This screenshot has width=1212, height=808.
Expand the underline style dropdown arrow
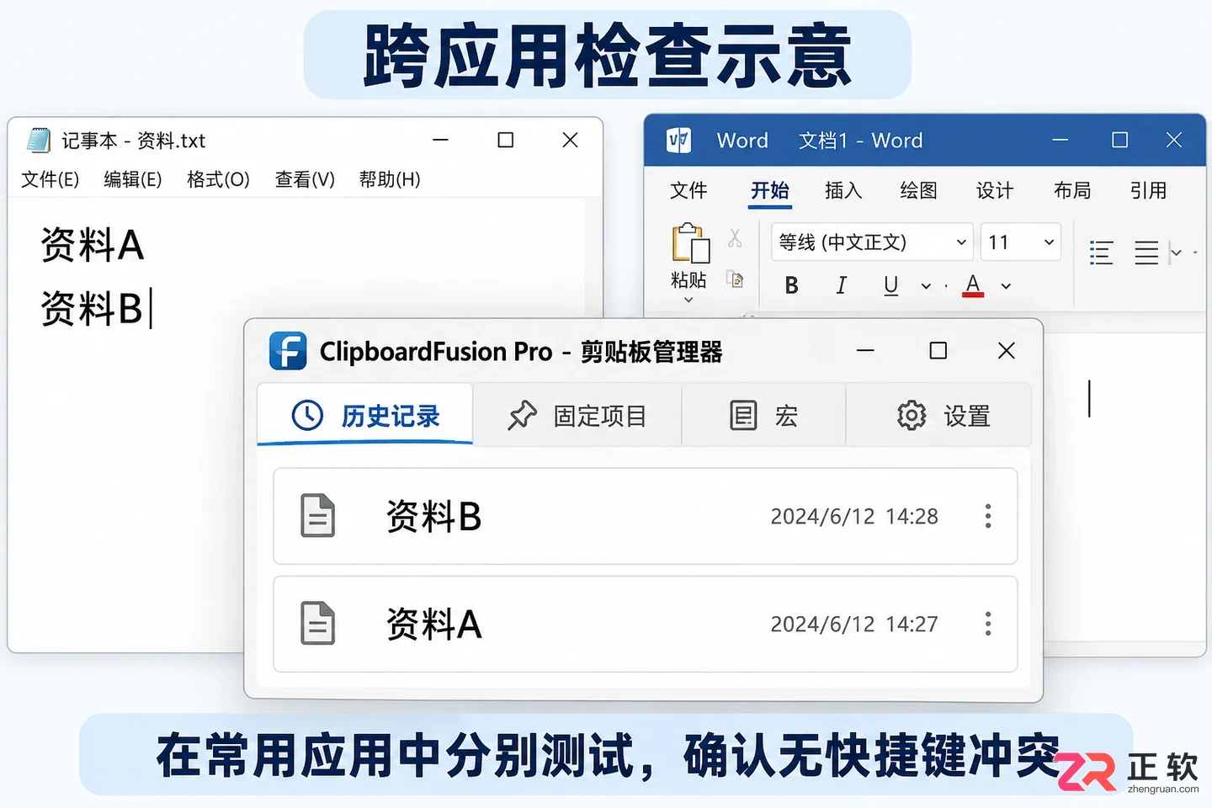pos(926,286)
